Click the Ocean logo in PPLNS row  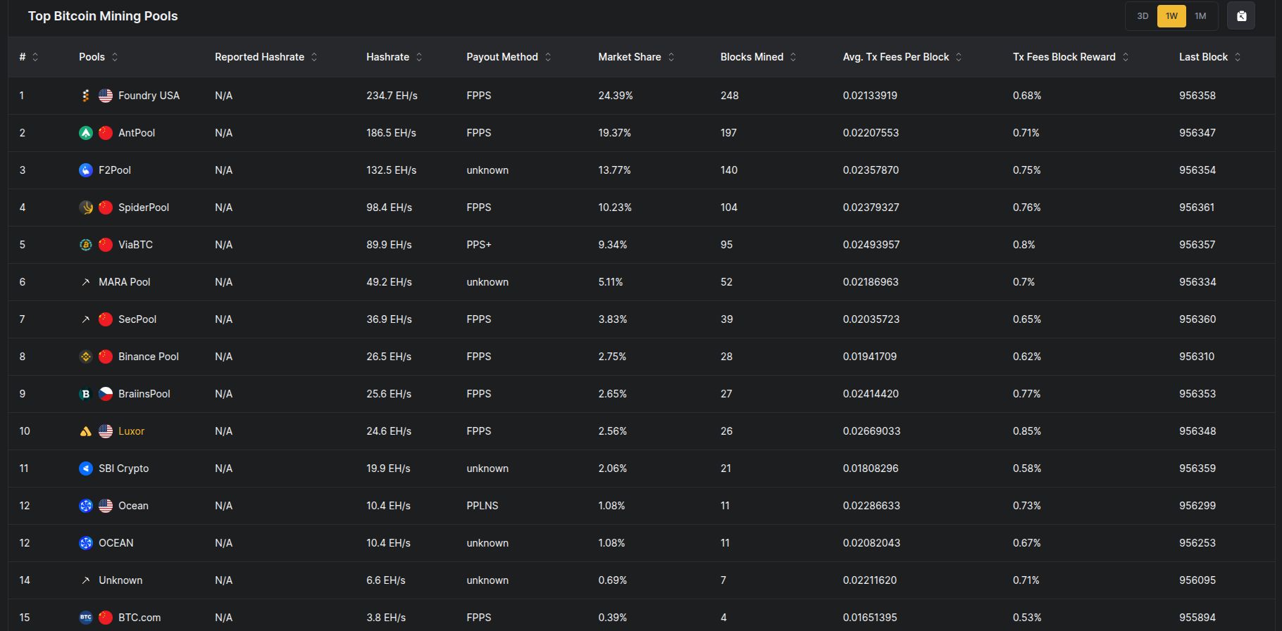click(x=86, y=506)
